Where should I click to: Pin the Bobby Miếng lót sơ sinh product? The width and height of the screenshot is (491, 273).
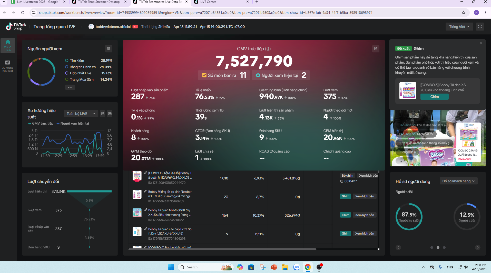click(345, 196)
